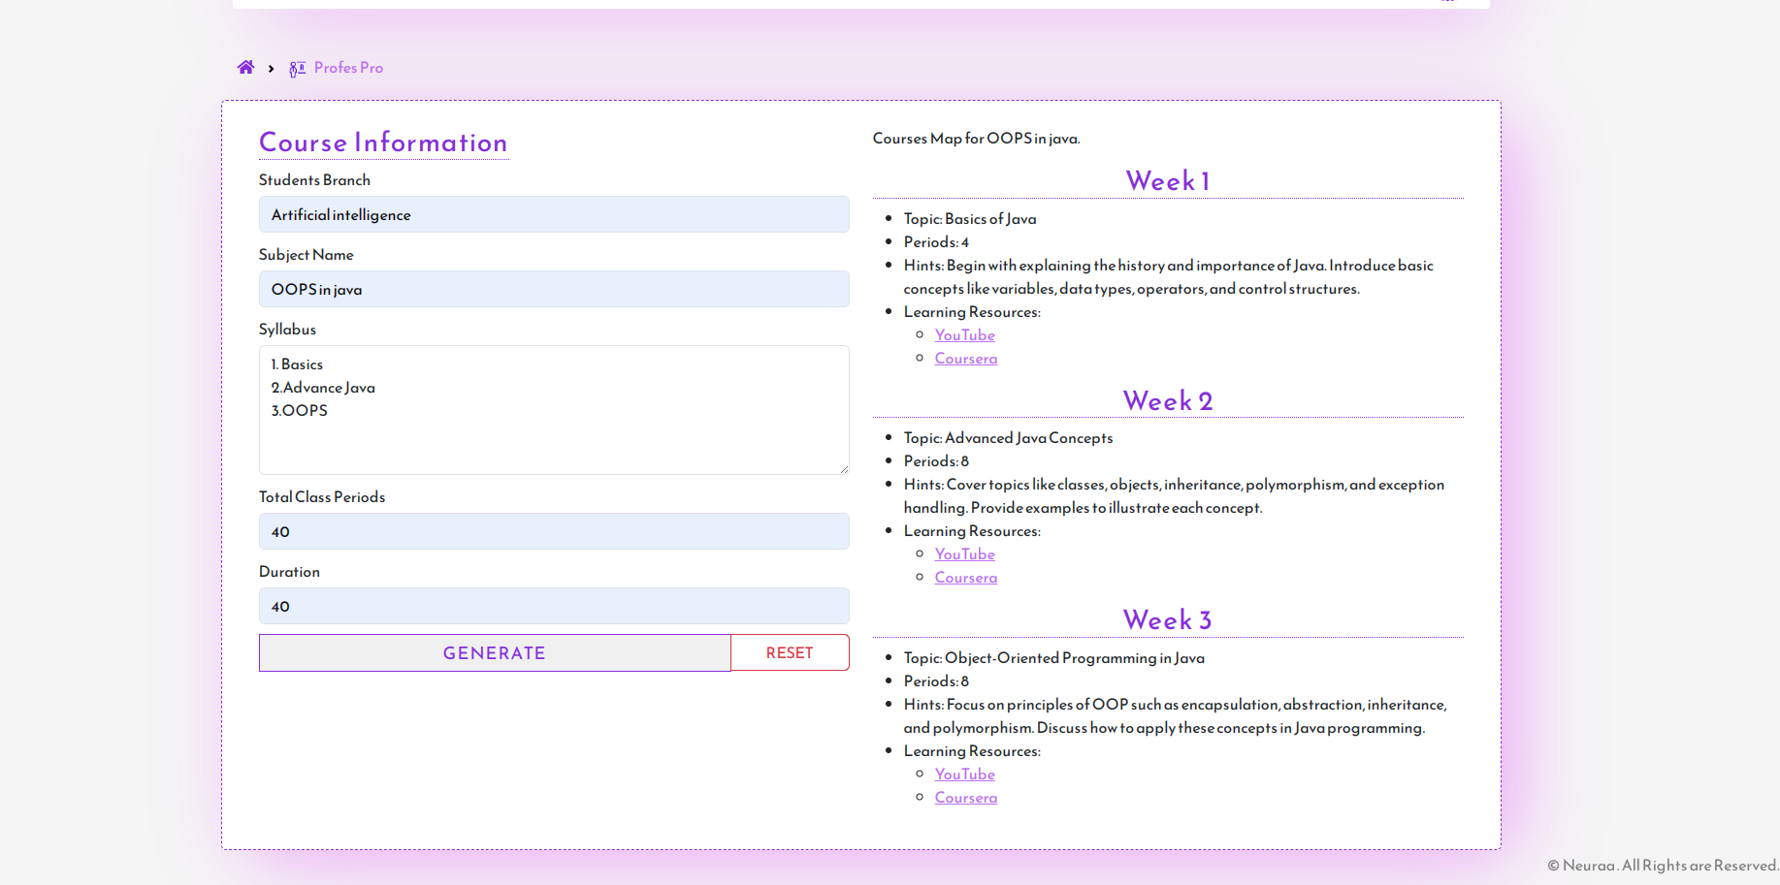The image size is (1780, 885).
Task: Open Week 2 Coursera link
Action: (x=966, y=578)
